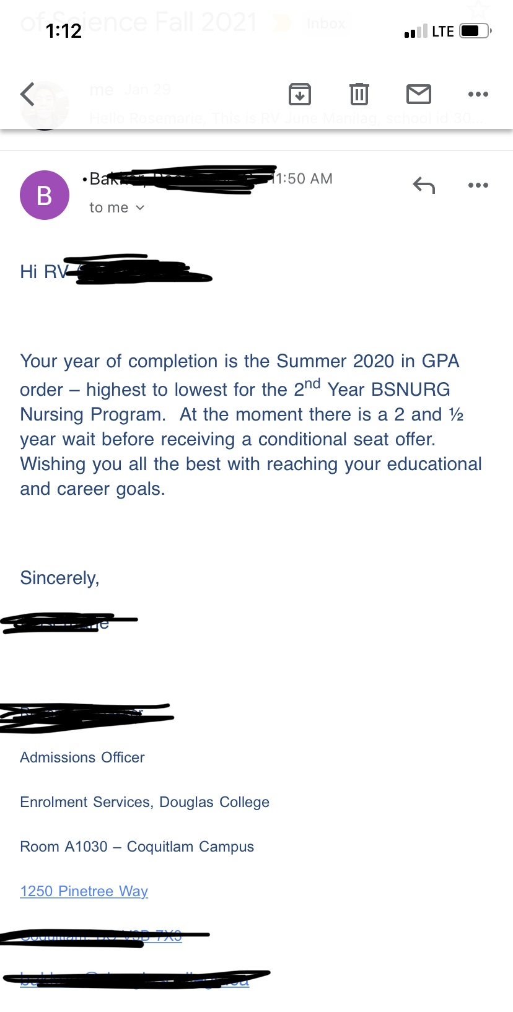Tap the sender name starting with Bak
The width and height of the screenshot is (513, 1012).
click(x=178, y=179)
